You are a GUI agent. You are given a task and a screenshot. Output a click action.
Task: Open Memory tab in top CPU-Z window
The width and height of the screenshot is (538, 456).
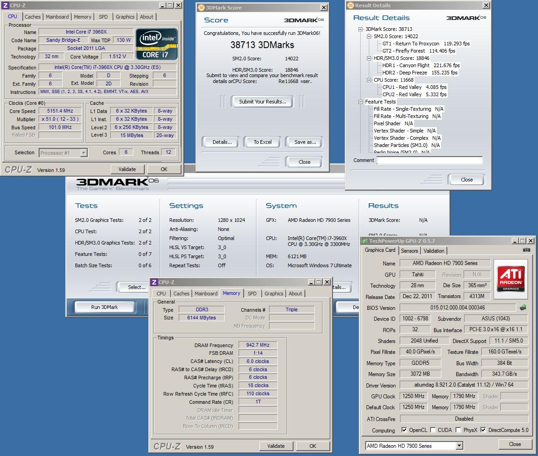(83, 16)
